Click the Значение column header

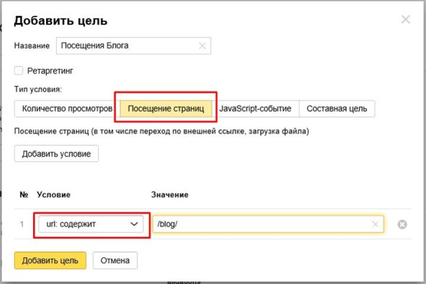tap(170, 195)
